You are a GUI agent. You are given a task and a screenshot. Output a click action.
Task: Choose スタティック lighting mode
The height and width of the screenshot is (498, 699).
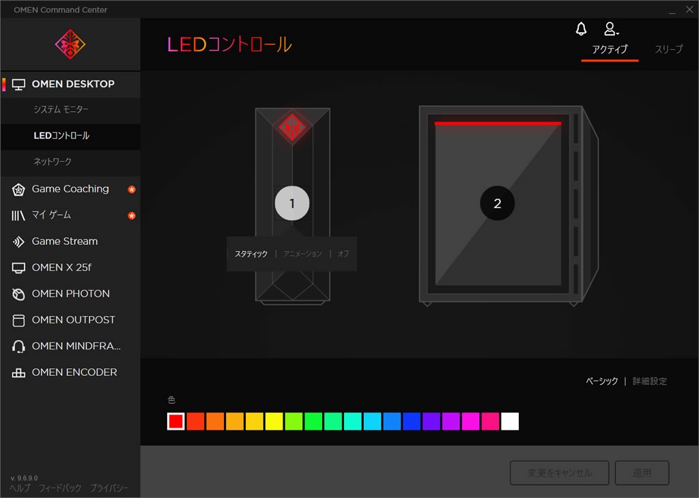point(251,254)
